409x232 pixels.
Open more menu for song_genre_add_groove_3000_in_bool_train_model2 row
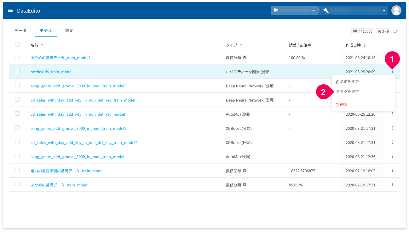pos(392,128)
